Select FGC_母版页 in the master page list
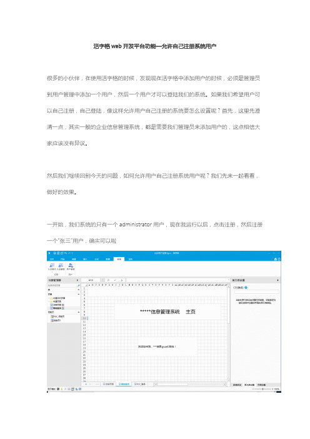The width and height of the screenshot is (310, 439). (x=58, y=316)
